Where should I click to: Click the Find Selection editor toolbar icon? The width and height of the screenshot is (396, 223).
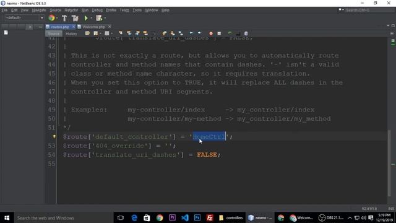pos(121,33)
